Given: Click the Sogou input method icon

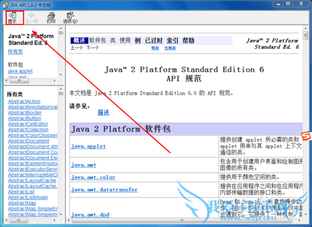Looking at the screenshot, I should point(306,136).
